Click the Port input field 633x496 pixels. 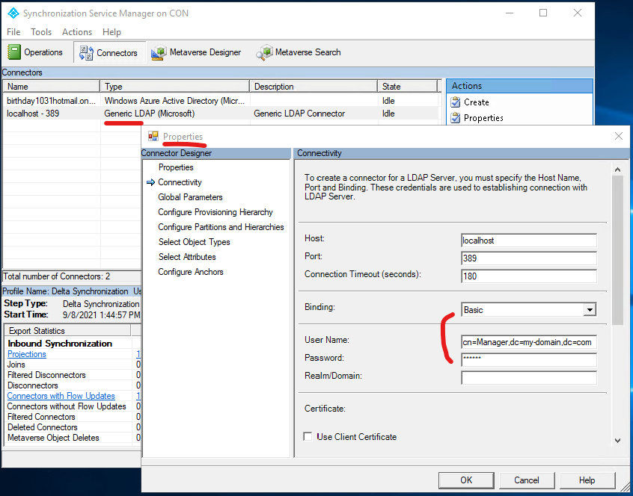[x=529, y=258]
